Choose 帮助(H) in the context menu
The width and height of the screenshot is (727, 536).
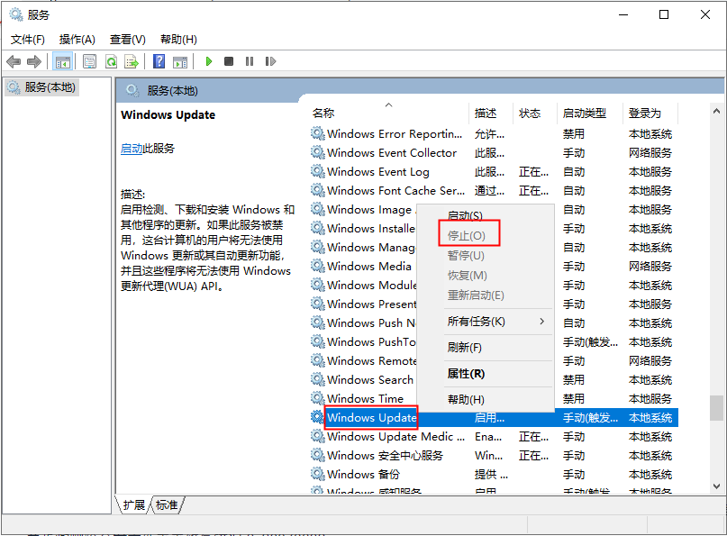pyautogui.click(x=466, y=399)
